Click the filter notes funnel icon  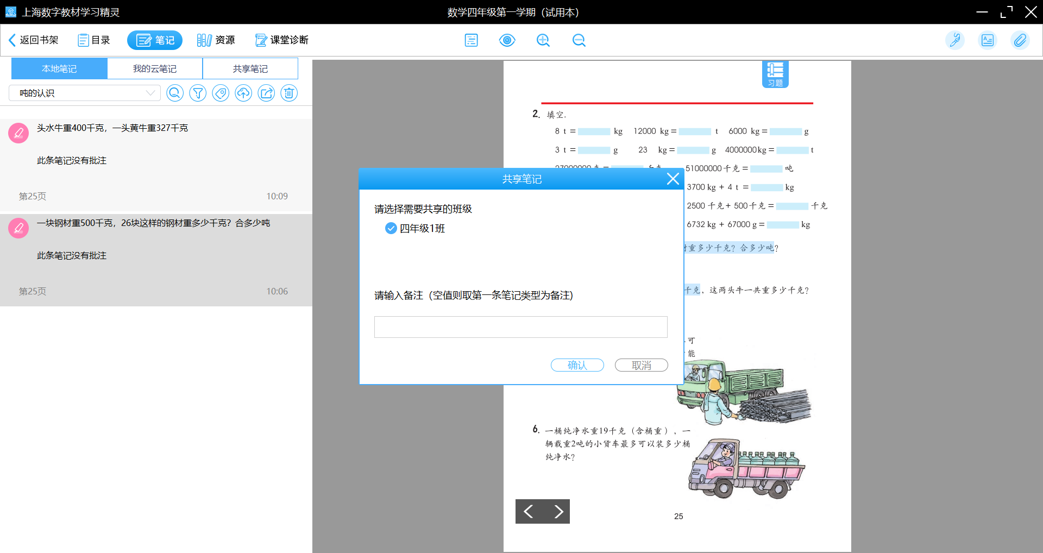[198, 93]
